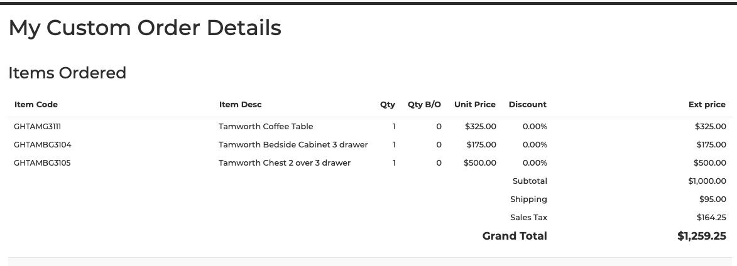
Task: Click Tamworth Chest 2 over 3 drawer
Action: pos(285,163)
